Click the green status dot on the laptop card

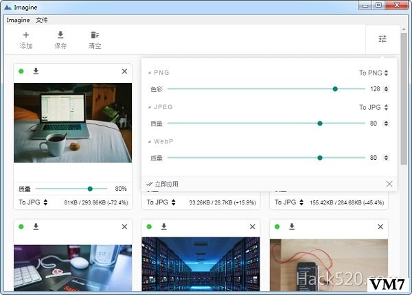click(21, 71)
